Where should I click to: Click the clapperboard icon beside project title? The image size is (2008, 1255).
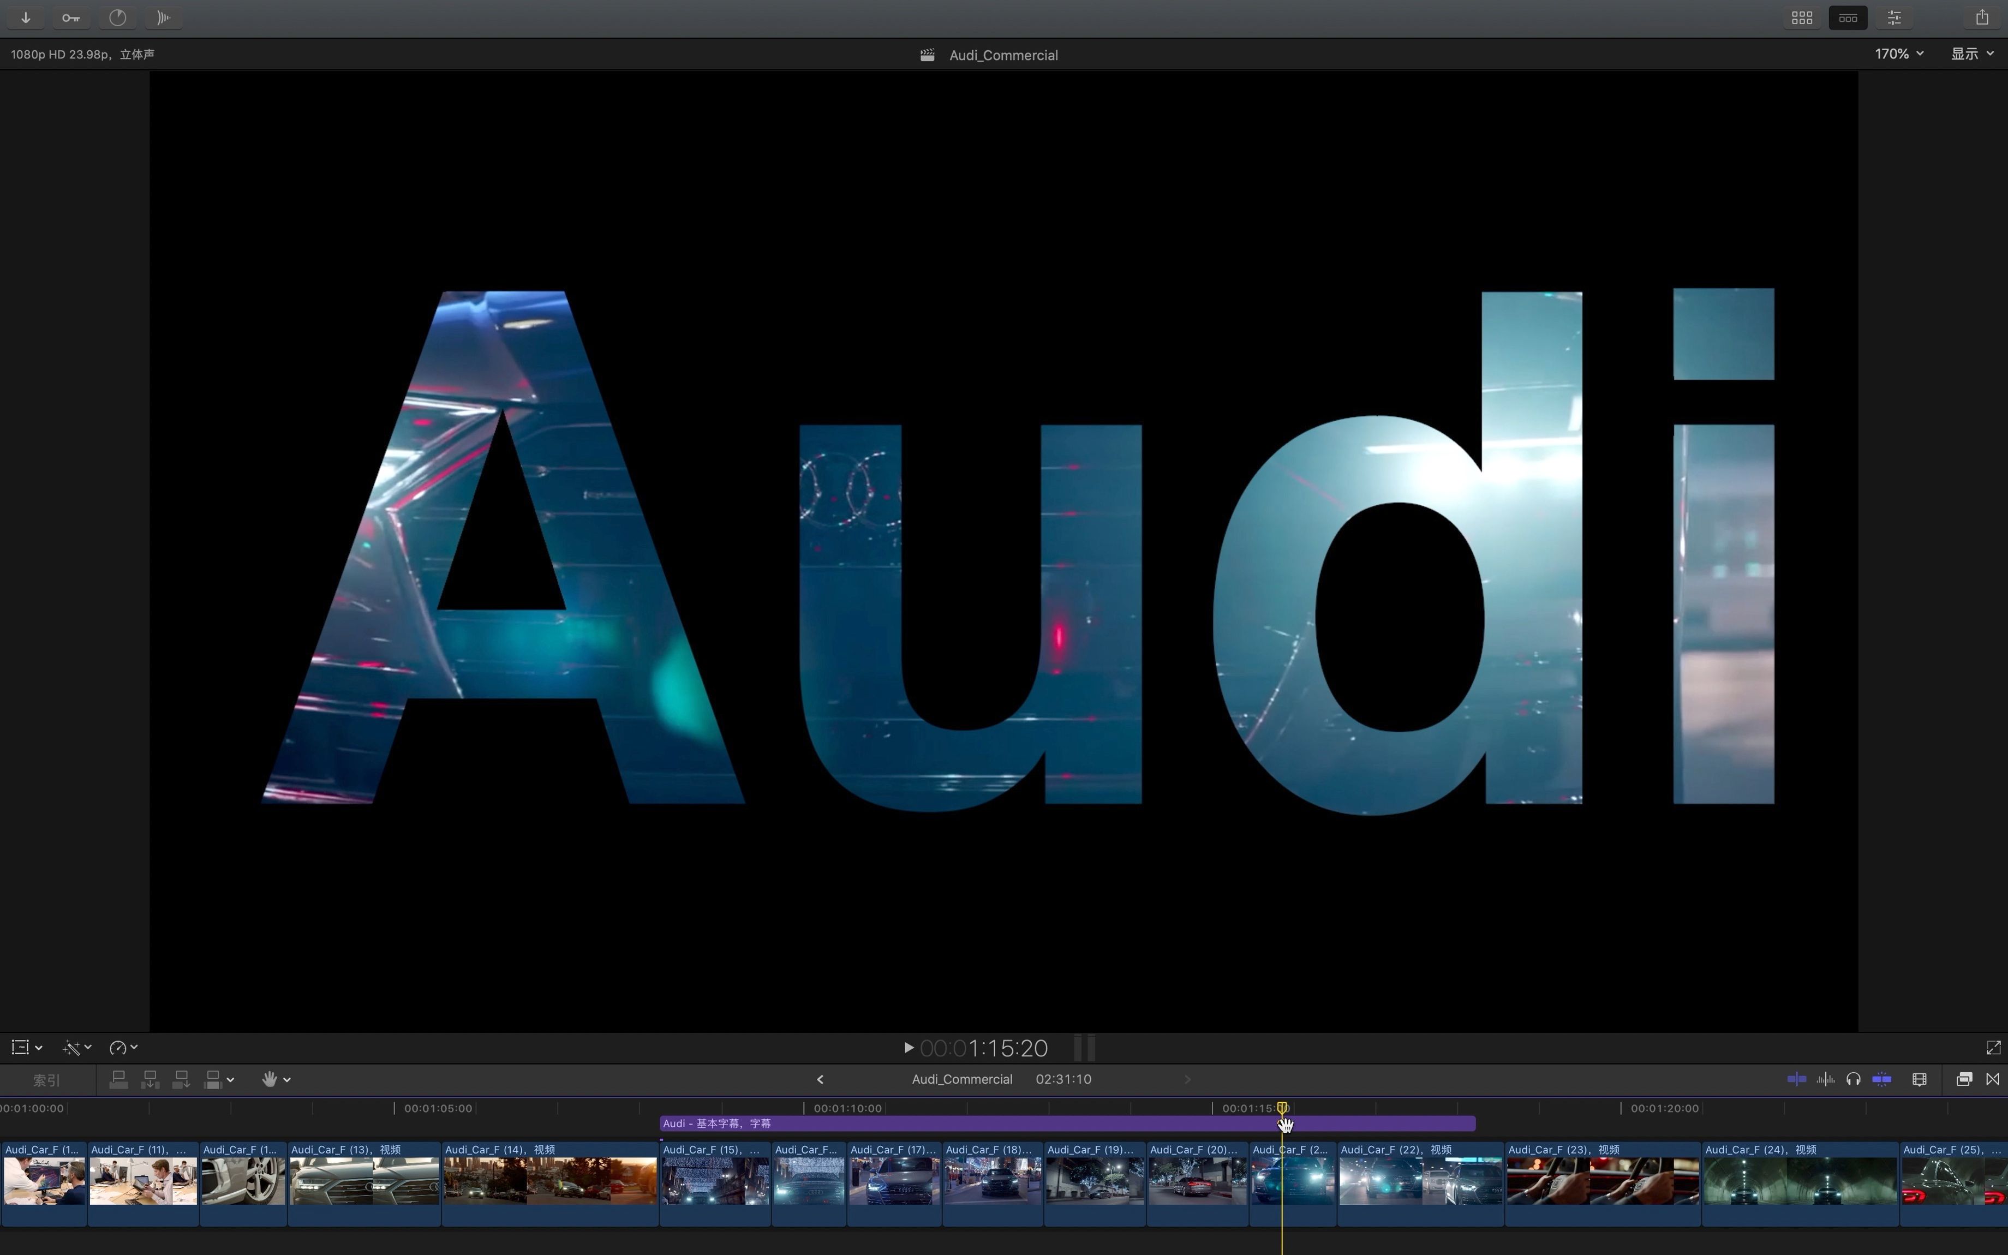click(x=928, y=55)
